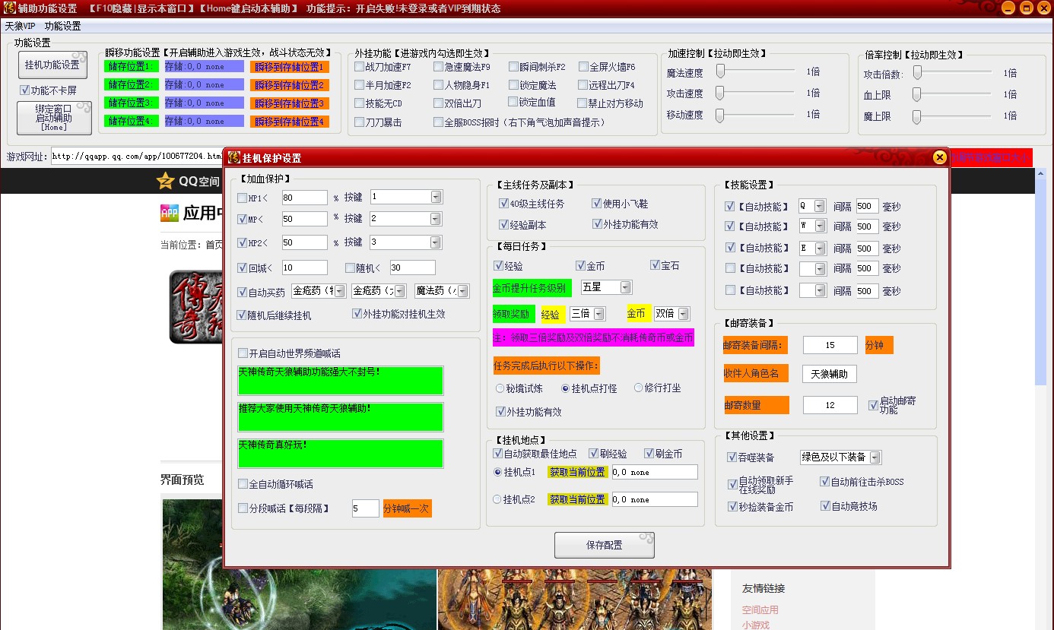Image resolution: width=1054 pixels, height=630 pixels.
Task: Click the red APP icon under QQ空间
Action: [x=169, y=212]
